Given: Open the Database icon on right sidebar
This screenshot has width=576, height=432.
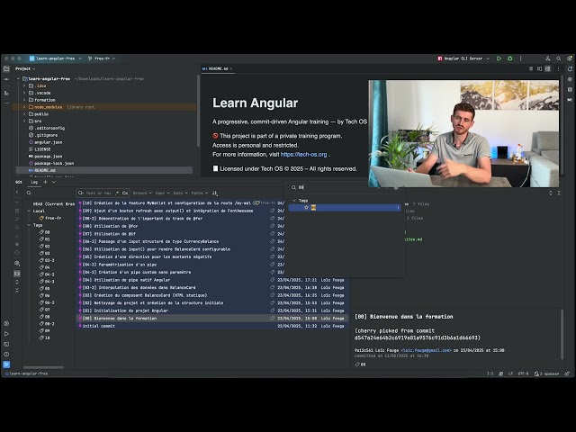Looking at the screenshot, I should pyautogui.click(x=570, y=89).
